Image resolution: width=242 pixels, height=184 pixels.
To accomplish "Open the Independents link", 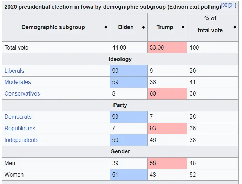I will 21,140.
